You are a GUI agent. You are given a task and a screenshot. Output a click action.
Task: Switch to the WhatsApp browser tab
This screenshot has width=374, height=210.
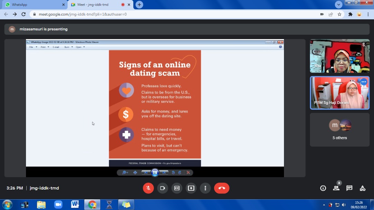[x=34, y=5]
